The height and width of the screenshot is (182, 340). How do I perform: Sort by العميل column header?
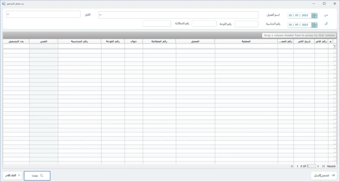tap(195, 41)
